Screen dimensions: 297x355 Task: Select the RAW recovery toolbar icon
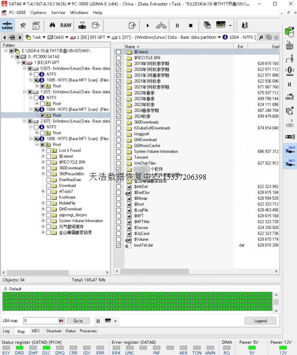[x=66, y=25]
